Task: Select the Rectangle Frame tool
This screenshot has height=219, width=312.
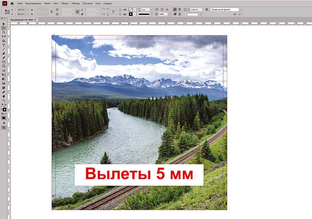Action: tap(4, 62)
